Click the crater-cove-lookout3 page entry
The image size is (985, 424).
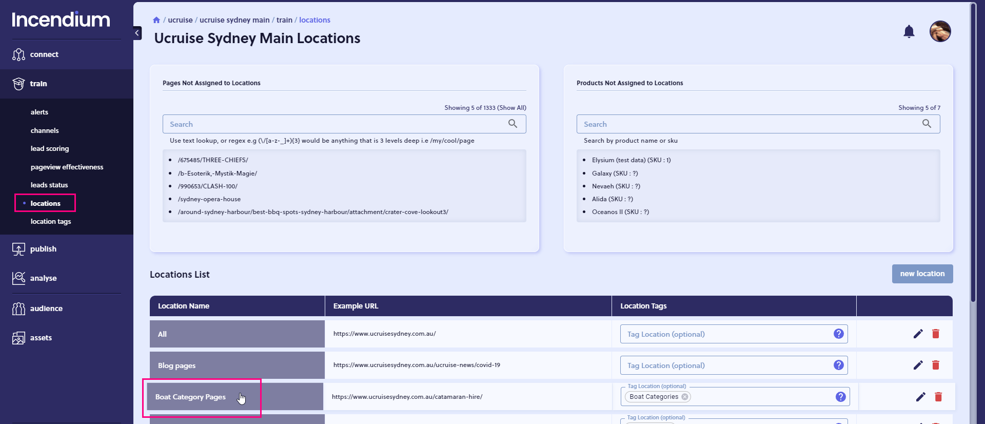click(313, 212)
